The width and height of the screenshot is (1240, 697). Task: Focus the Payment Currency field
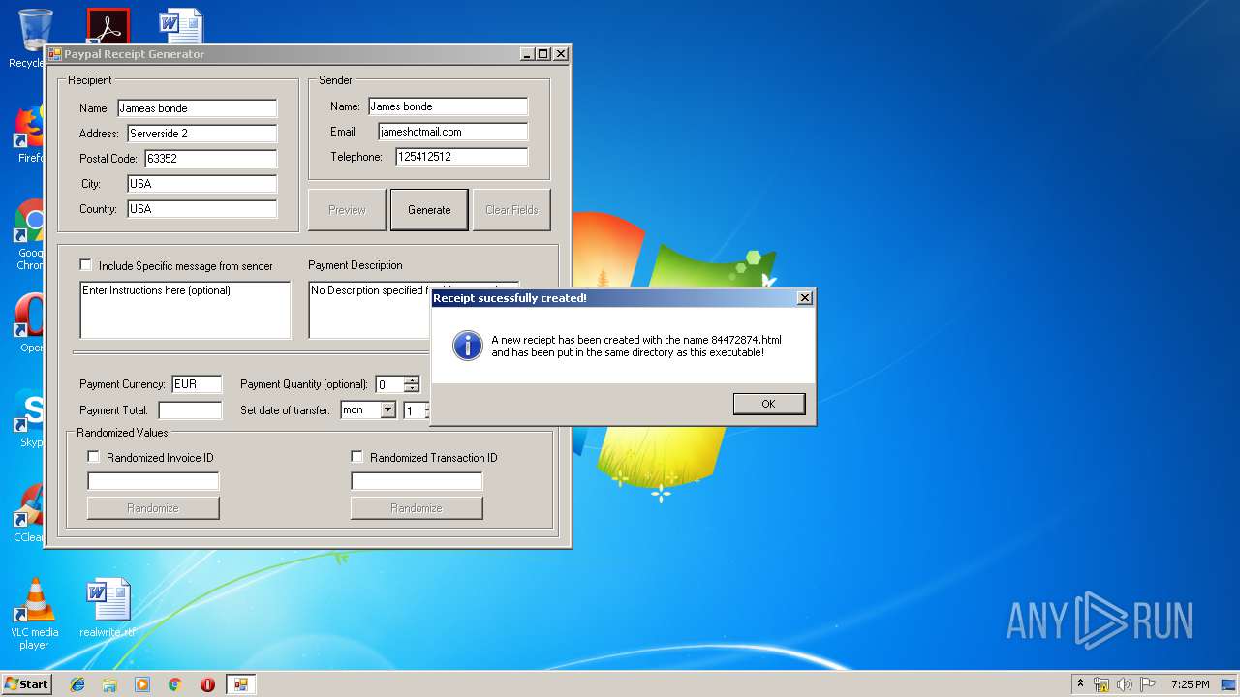(x=197, y=384)
